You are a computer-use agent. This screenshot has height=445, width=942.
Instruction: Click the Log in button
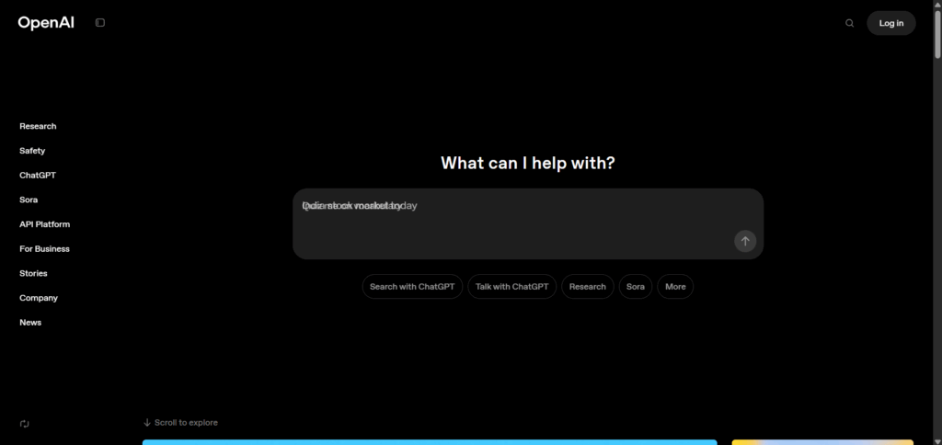click(x=890, y=23)
